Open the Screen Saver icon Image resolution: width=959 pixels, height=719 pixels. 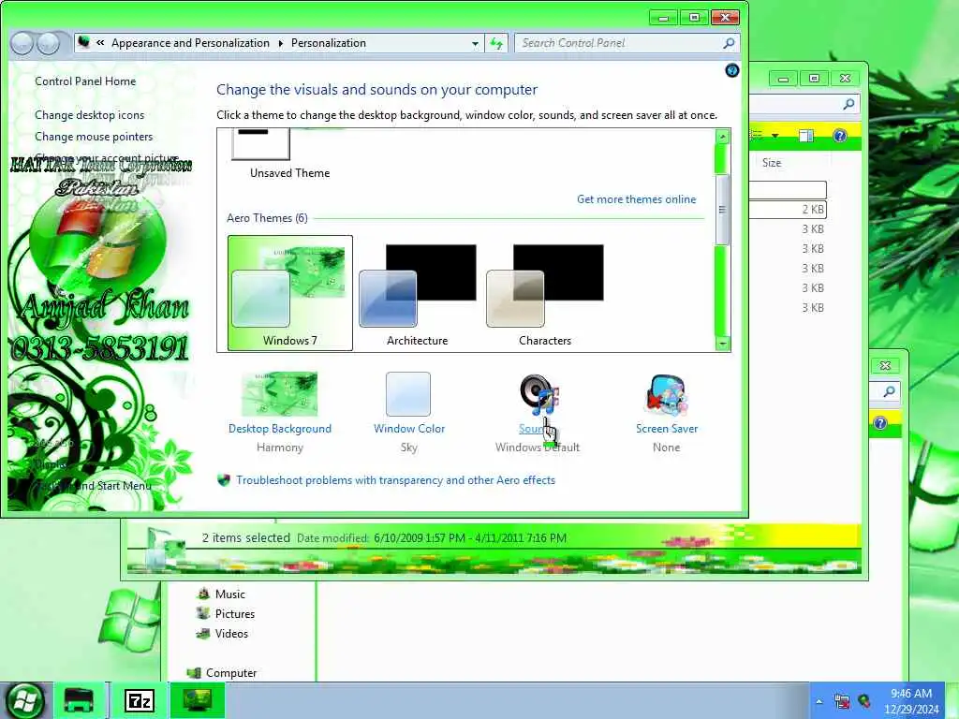[x=667, y=394]
